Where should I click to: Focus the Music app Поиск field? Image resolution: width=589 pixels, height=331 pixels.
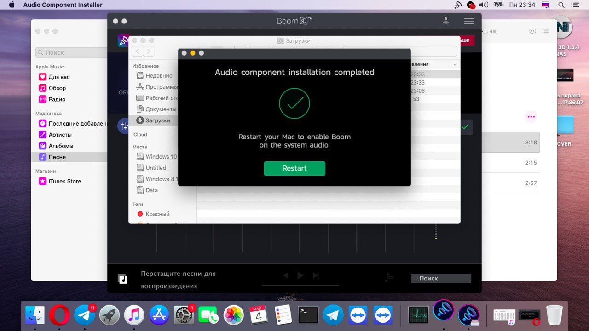tap(71, 52)
